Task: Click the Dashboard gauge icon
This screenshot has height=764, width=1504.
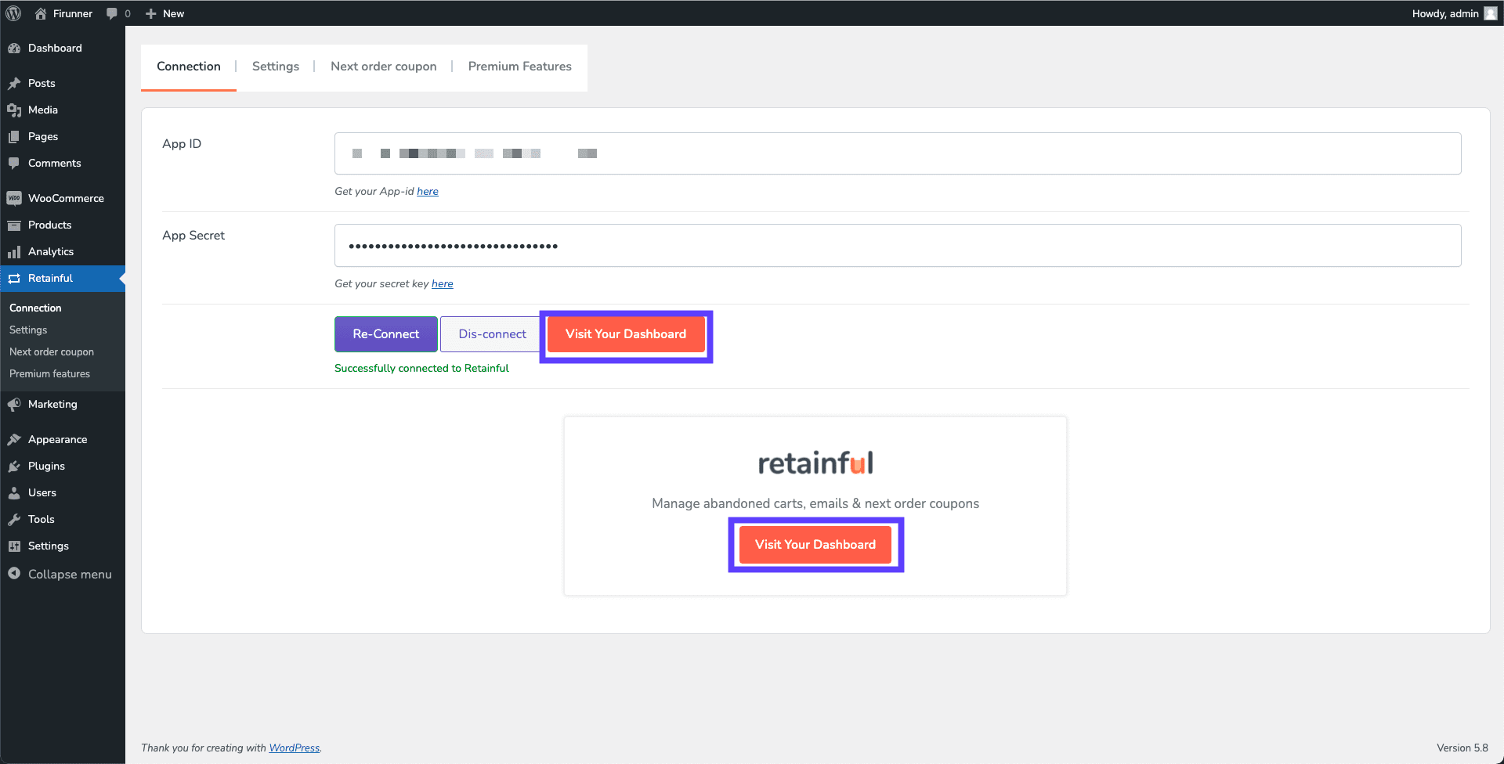Action: click(14, 48)
